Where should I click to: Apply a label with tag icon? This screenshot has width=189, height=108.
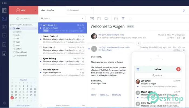pos(106,19)
